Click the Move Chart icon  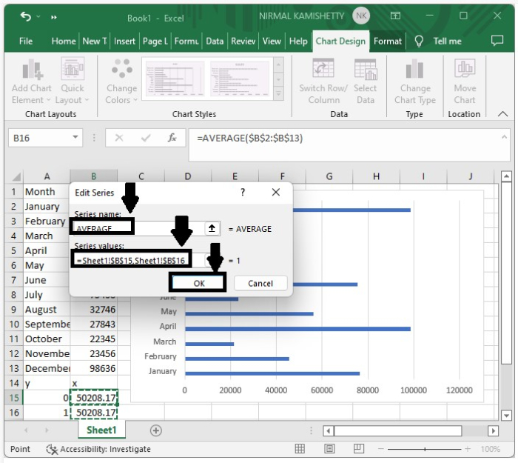click(465, 68)
